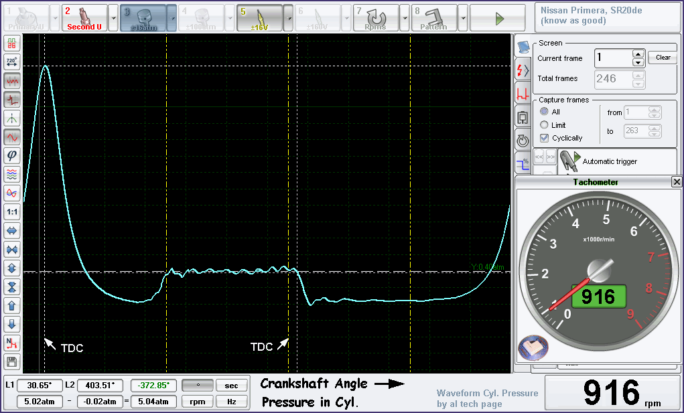Expand the Second U channel dropdown arrow
Image resolution: width=684 pixels, height=413 pixels.
pyautogui.click(x=113, y=18)
